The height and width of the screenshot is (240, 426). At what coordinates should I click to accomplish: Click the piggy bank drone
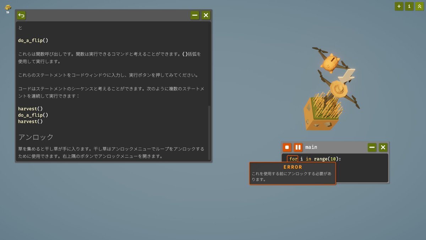pos(329,62)
